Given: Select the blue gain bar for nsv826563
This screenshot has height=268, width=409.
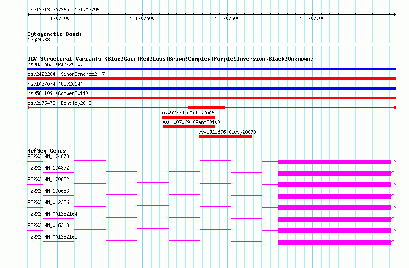Looking at the screenshot, I should click(x=211, y=69).
